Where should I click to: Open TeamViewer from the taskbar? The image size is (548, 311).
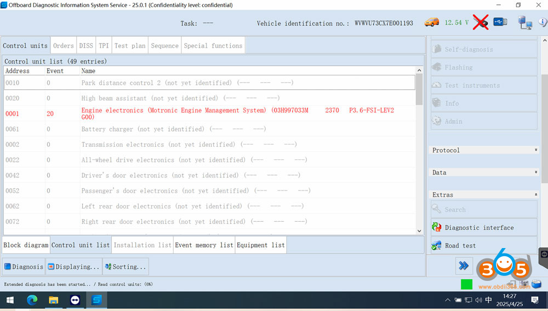click(x=75, y=300)
